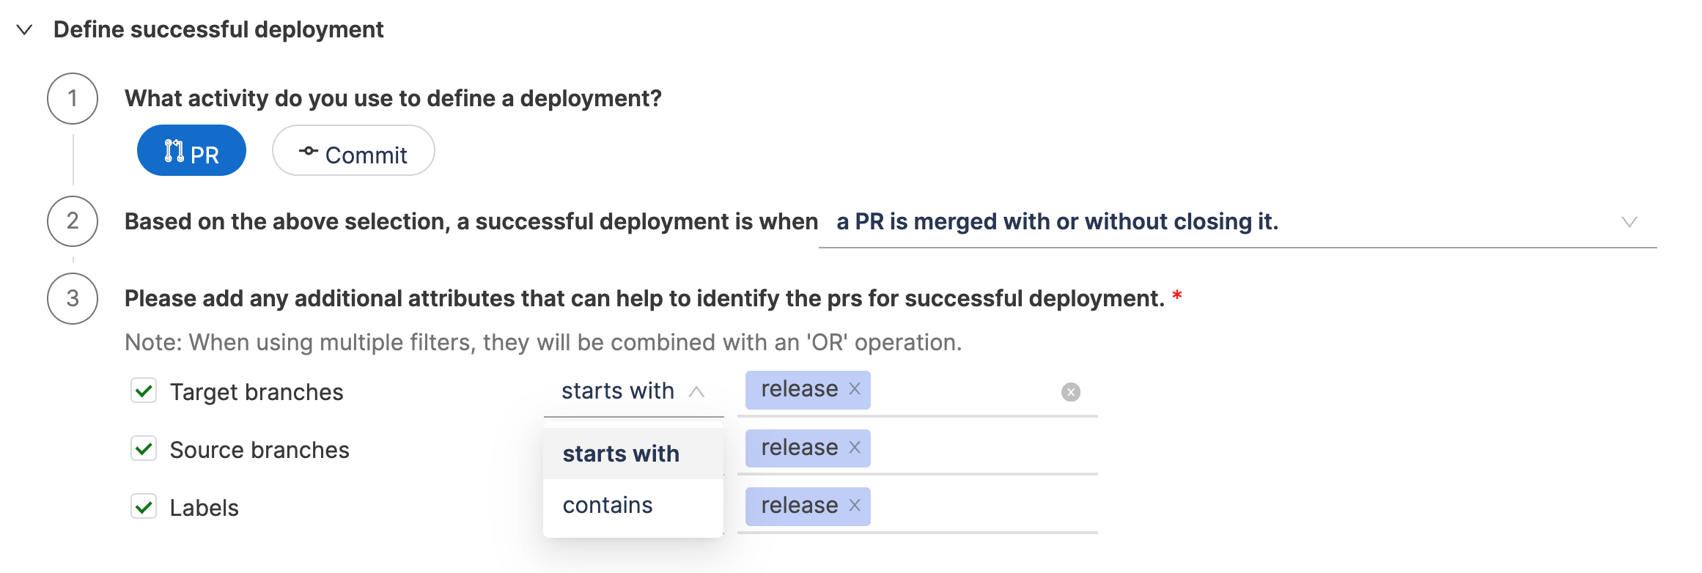Screen dimensions: 1702x573
Task: Clear all Target branches values
Action: tap(1071, 392)
